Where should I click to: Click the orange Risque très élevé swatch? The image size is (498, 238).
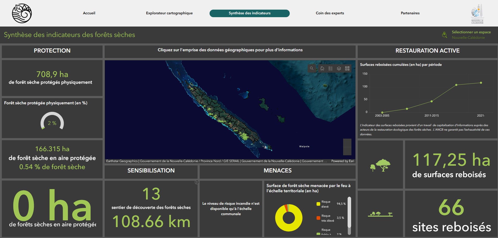[x=318, y=218]
